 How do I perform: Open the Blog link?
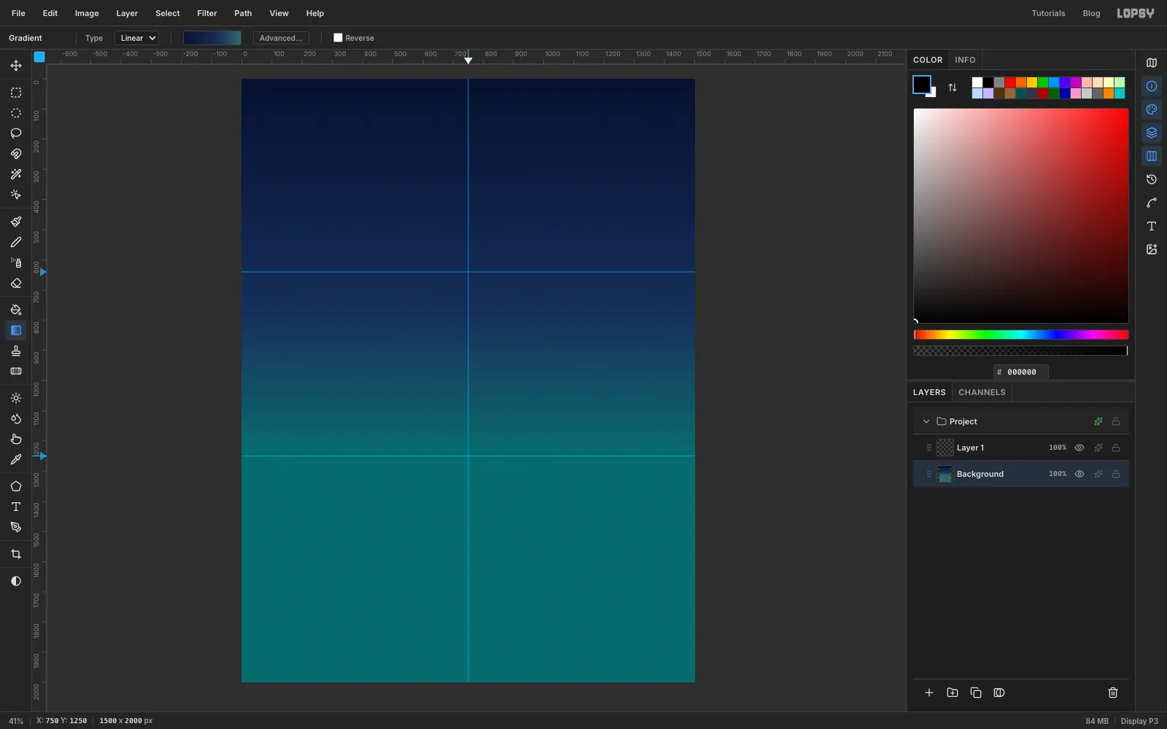pos(1091,13)
